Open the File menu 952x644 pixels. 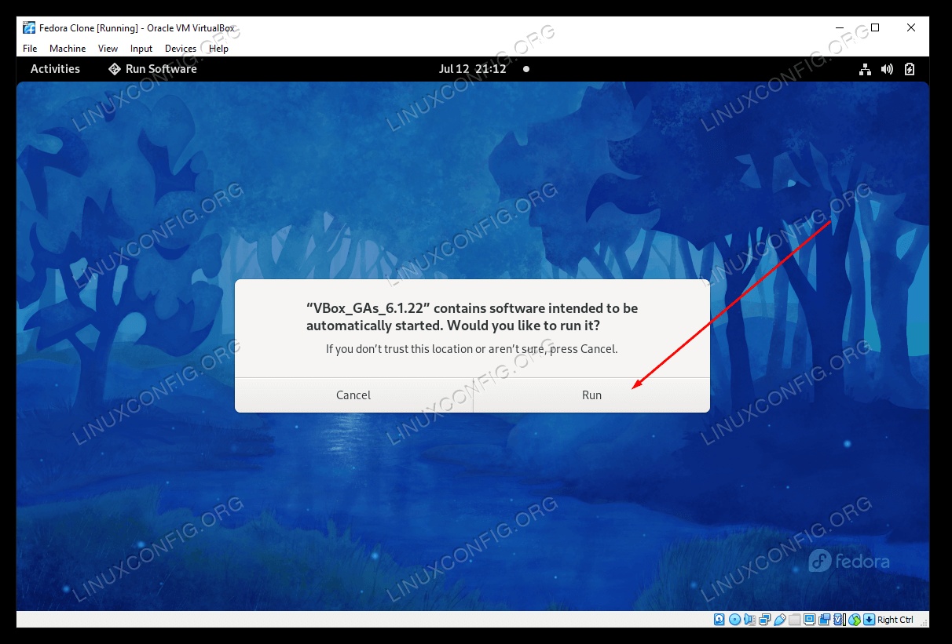click(x=30, y=49)
